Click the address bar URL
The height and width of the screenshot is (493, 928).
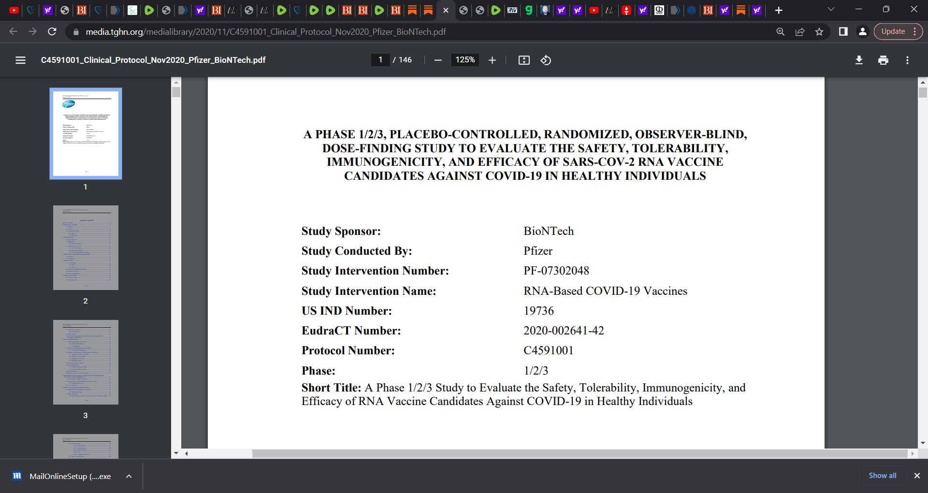tap(265, 32)
